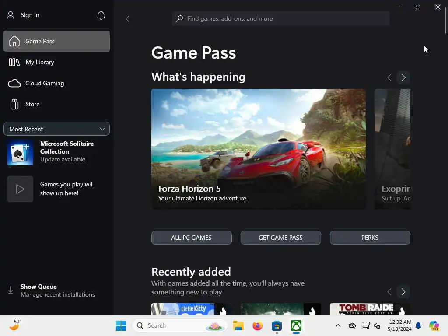Screen dimensions: 448x336
Task: Open Tomb Raider Definitive Edition thumbnail
Action: 370,309
